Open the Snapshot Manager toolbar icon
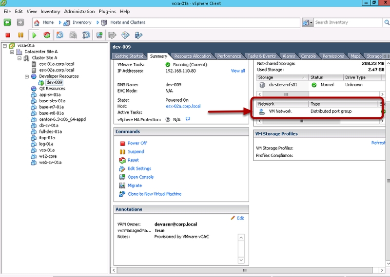 [x=86, y=35]
